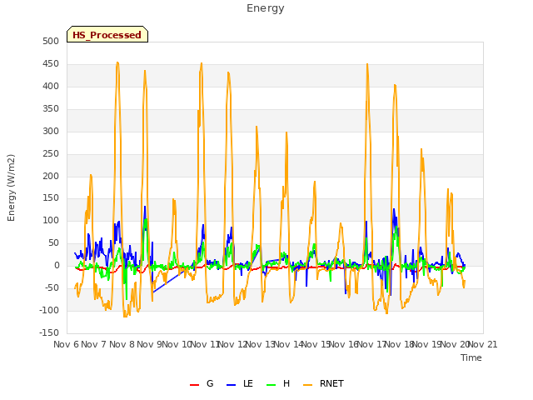Click the red G legend swatch
This screenshot has width=533, height=400.
(194, 385)
